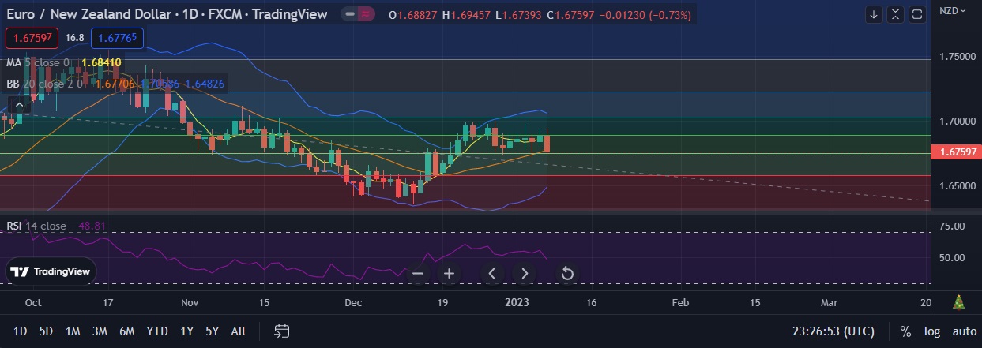Click the RSI scale value 50.00
Screen dimensions: 982x348
(954, 257)
